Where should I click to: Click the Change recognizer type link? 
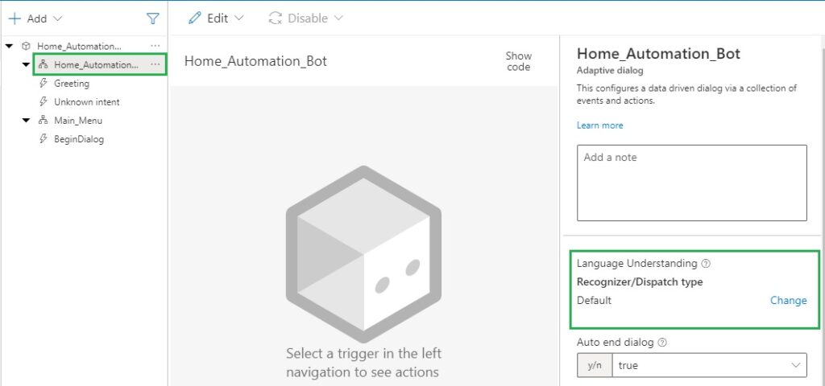coord(788,300)
